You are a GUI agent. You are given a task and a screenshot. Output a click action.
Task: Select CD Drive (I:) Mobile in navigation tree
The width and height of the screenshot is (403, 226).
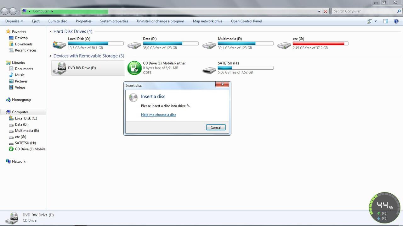[x=30, y=149]
